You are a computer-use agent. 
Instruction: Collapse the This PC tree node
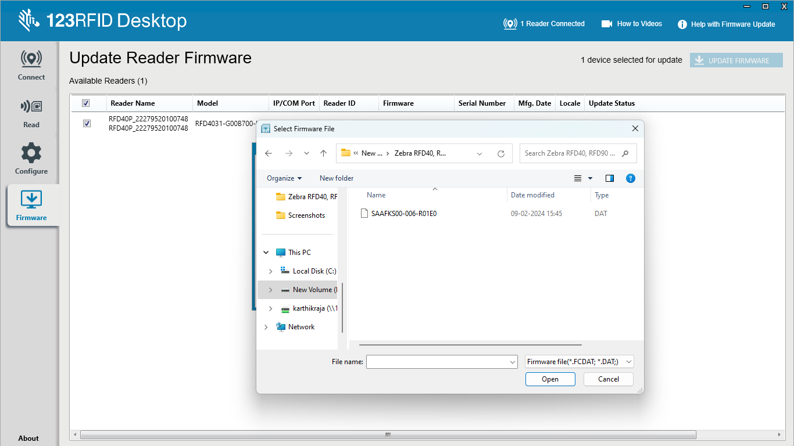(266, 253)
